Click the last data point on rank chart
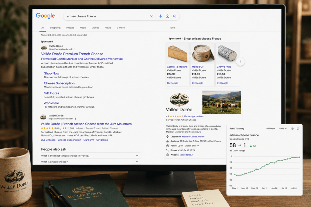Image resolution: width=311 pixels, height=207 pixels. coord(299,157)
